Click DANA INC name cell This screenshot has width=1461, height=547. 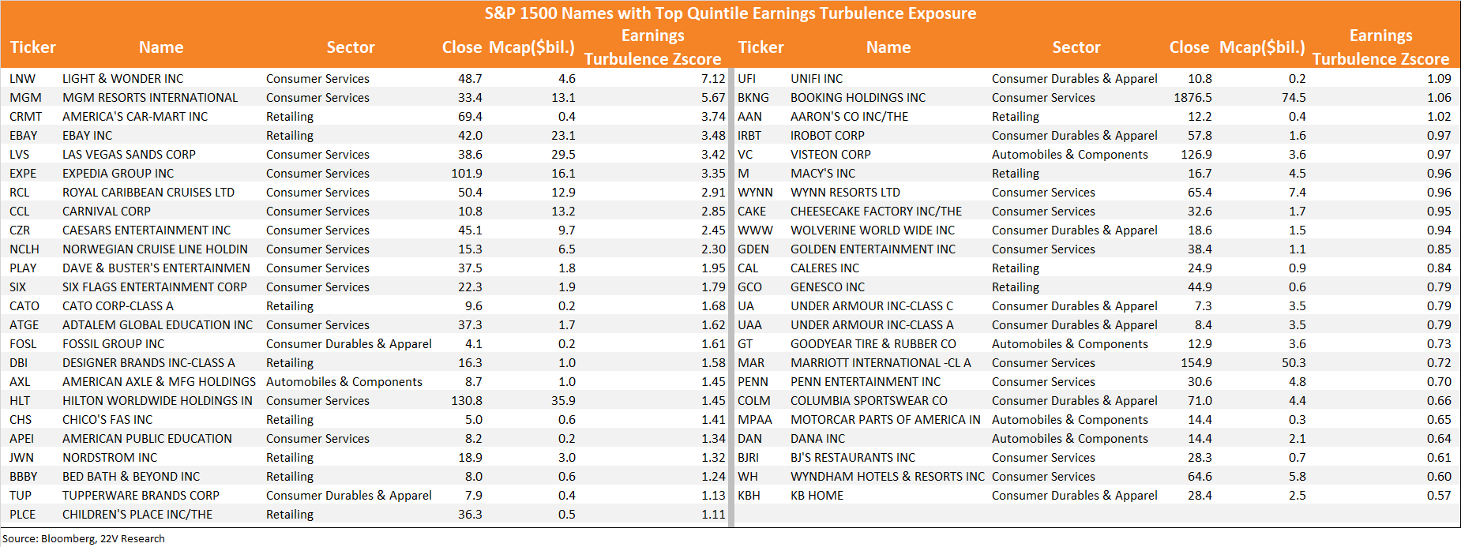coord(817,439)
